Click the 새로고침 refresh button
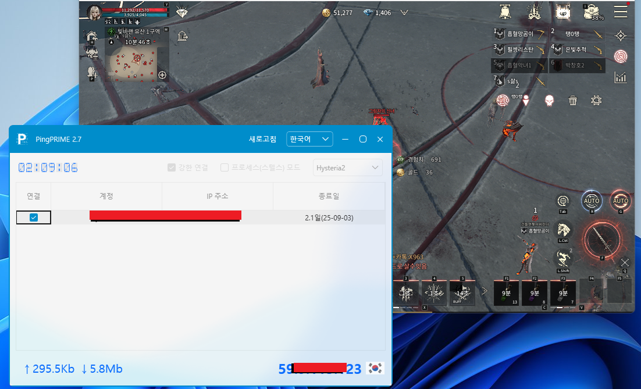Image resolution: width=641 pixels, height=389 pixels. 262,139
